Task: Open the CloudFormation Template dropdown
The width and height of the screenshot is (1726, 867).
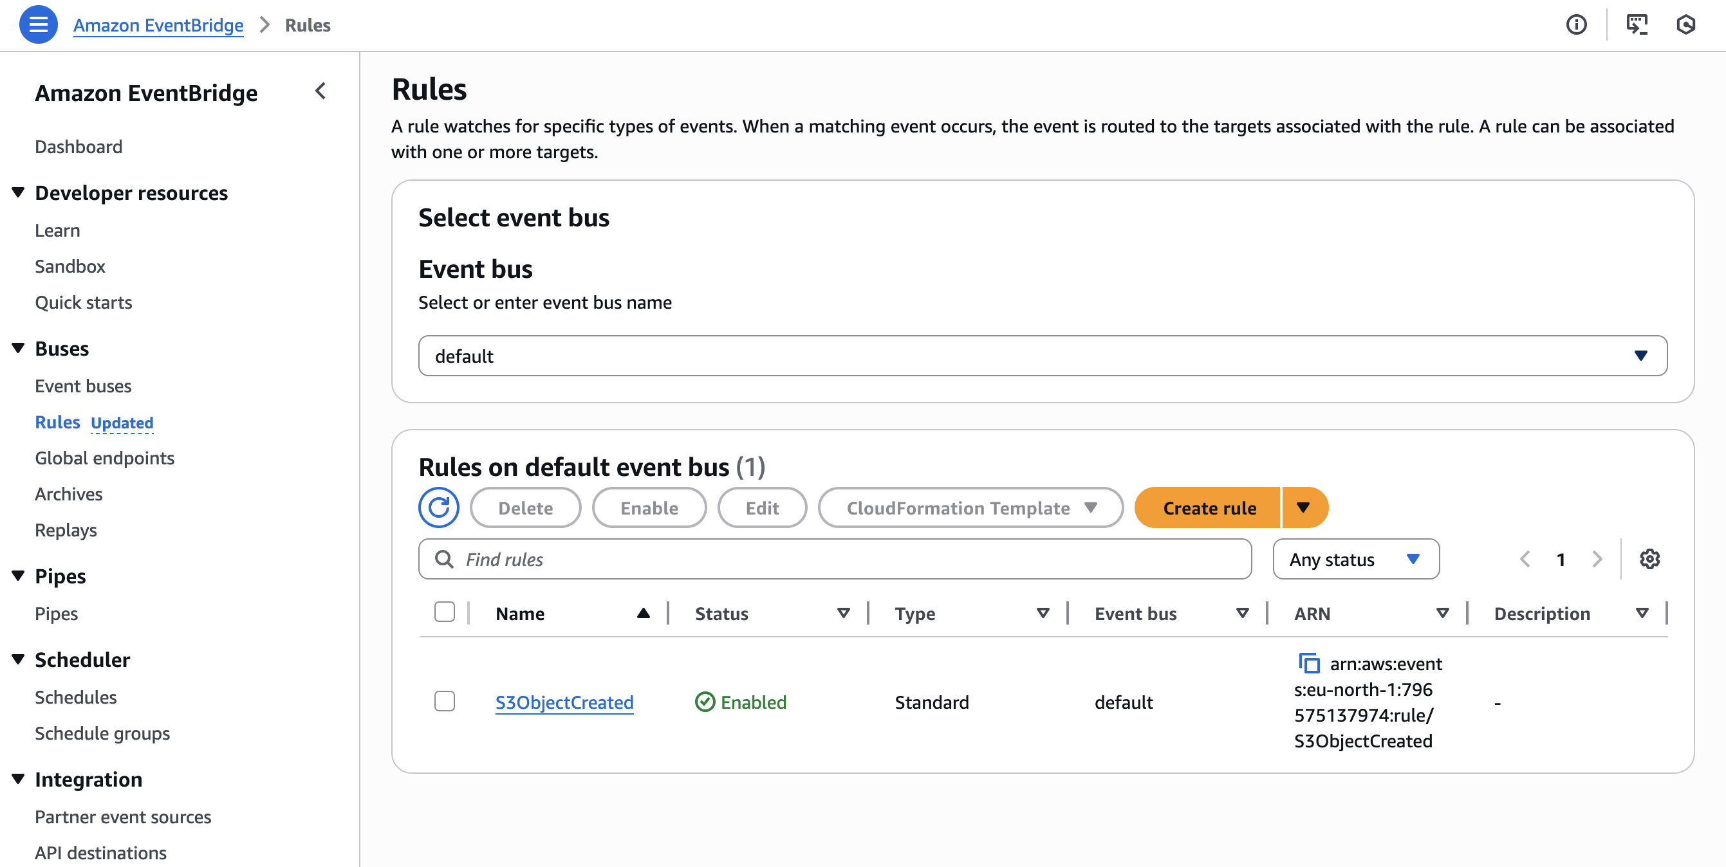Action: (969, 507)
